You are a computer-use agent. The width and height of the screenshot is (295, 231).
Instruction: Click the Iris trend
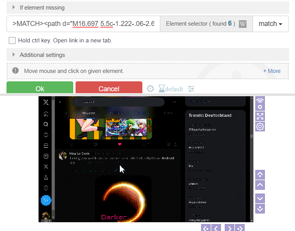191,166
